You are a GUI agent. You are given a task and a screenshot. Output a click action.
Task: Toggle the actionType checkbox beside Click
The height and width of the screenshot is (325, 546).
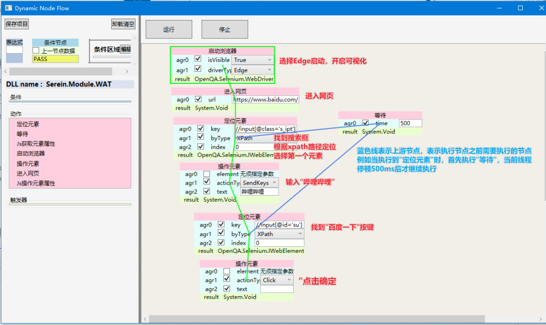click(x=226, y=278)
